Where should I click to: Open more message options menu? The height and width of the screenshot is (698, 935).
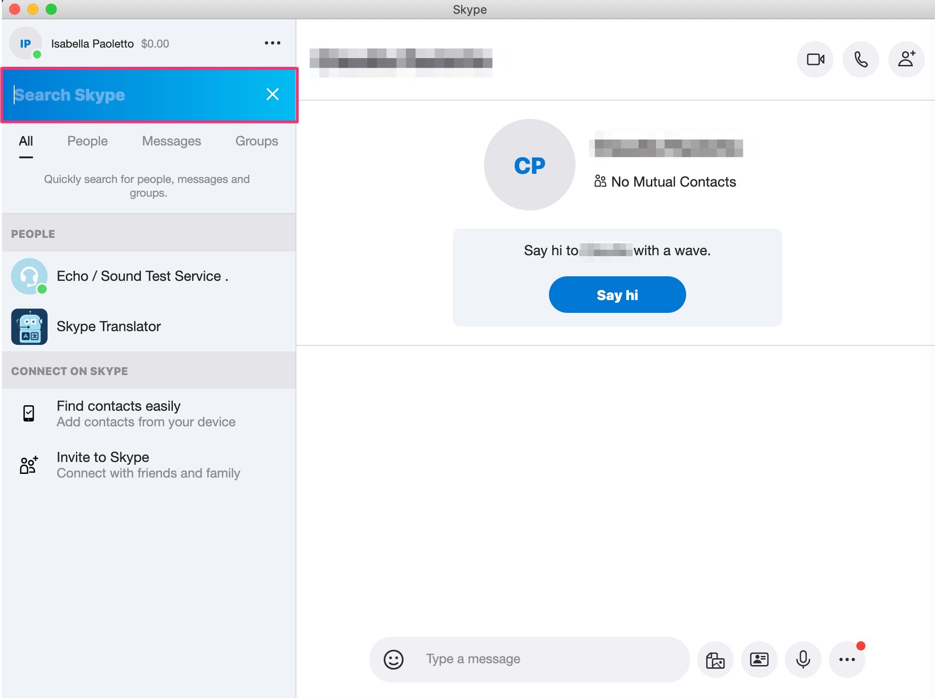click(847, 660)
